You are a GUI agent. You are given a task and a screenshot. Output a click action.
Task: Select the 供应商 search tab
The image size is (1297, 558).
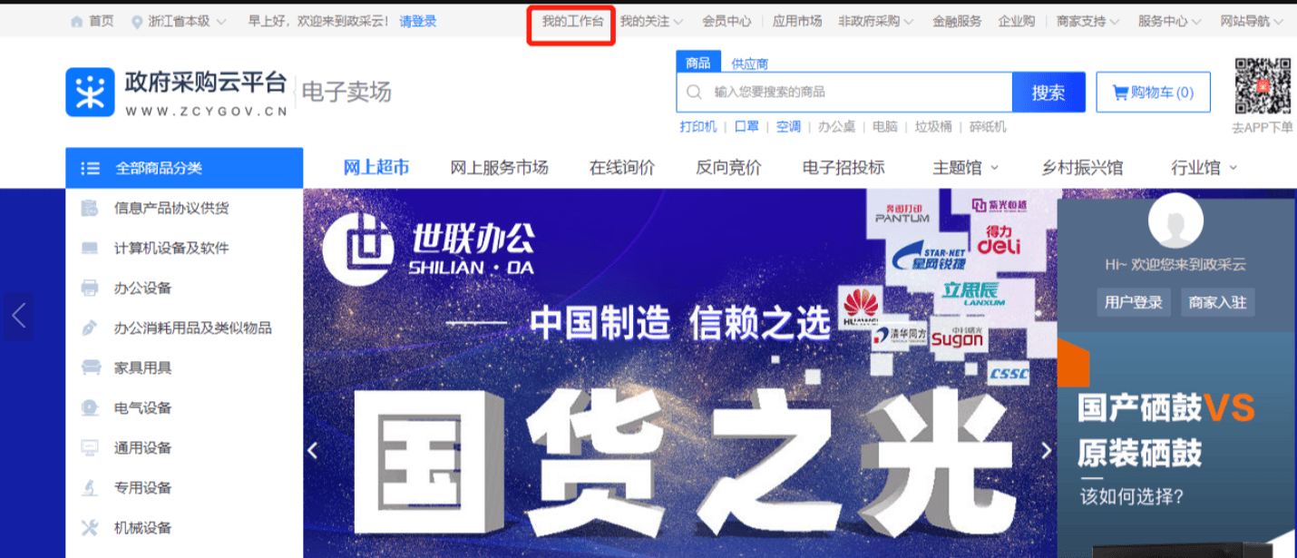(x=750, y=64)
